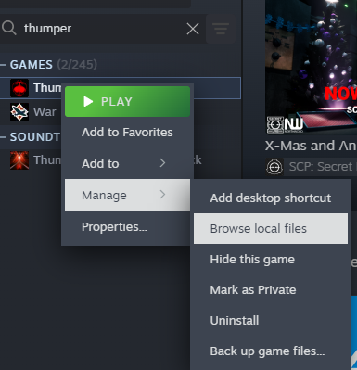357x370 pixels.
Task: Click the green PLAY button
Action: (127, 102)
